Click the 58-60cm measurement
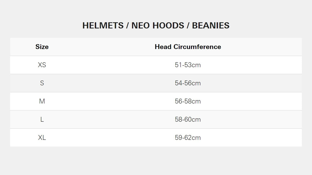 pyautogui.click(x=188, y=119)
